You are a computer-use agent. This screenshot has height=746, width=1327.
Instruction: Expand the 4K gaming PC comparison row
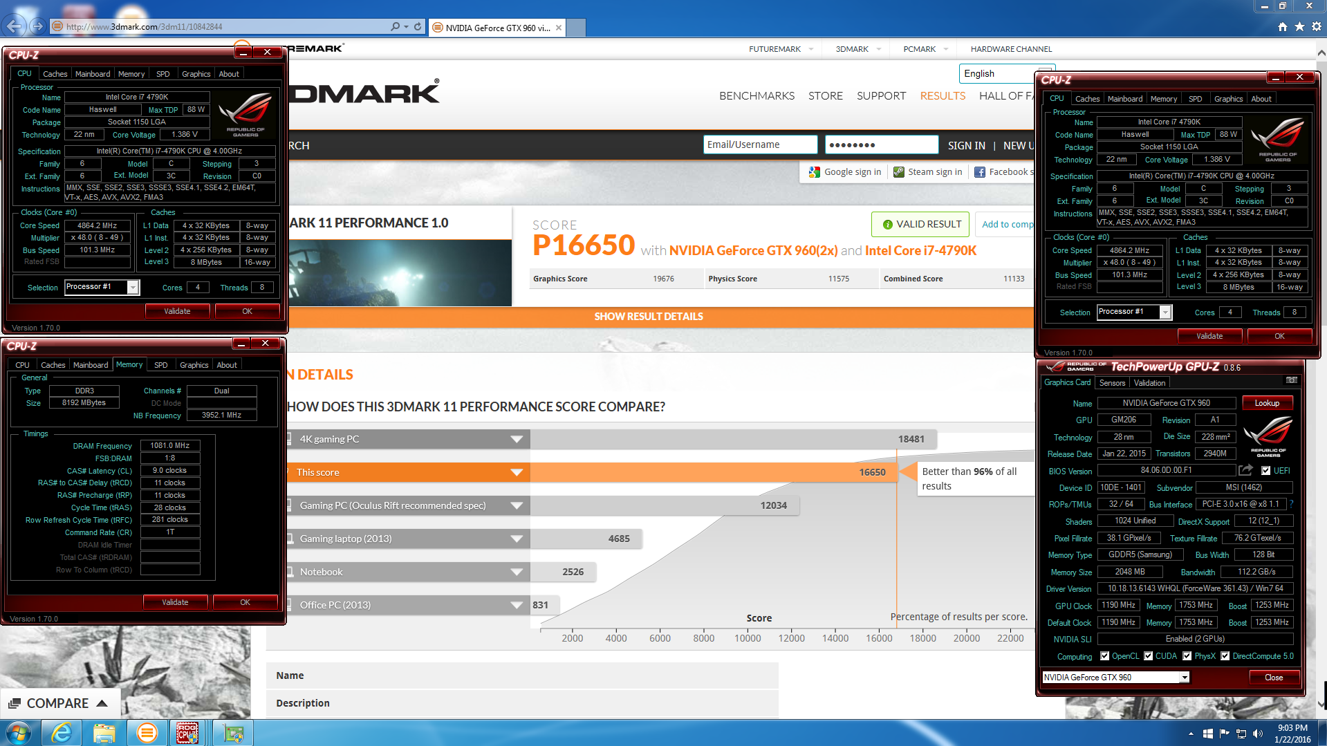point(516,439)
